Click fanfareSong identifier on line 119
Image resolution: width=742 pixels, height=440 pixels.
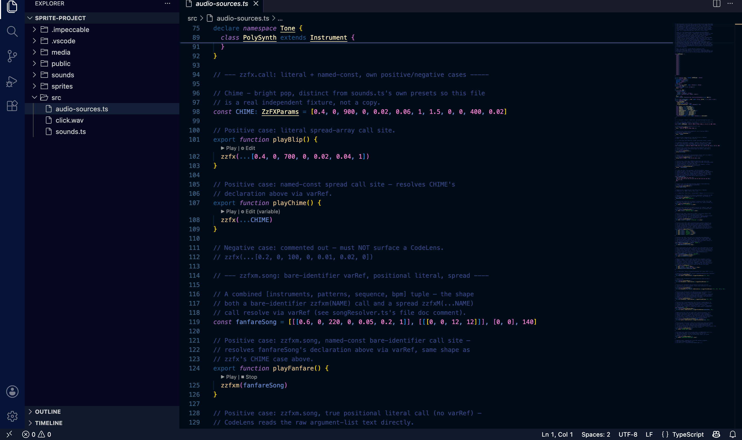tap(256, 322)
